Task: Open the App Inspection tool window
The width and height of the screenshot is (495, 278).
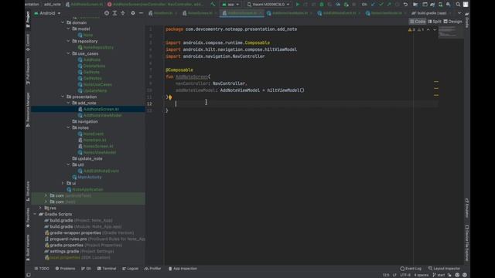Action: coord(183,269)
